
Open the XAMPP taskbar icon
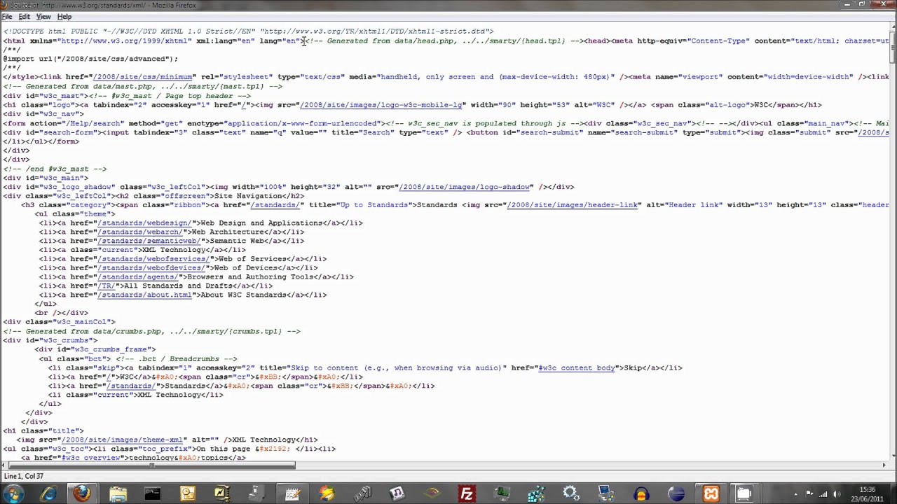[x=711, y=494]
